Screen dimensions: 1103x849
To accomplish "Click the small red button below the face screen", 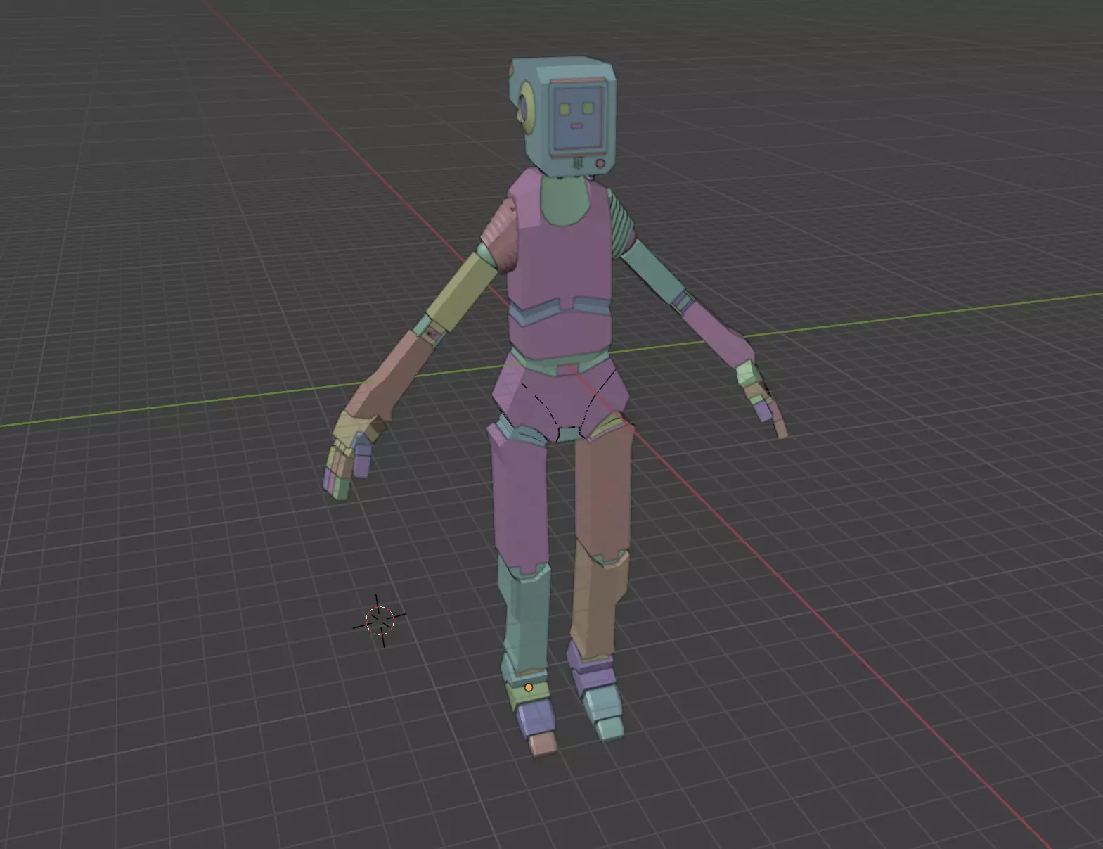I will pyautogui.click(x=600, y=163).
